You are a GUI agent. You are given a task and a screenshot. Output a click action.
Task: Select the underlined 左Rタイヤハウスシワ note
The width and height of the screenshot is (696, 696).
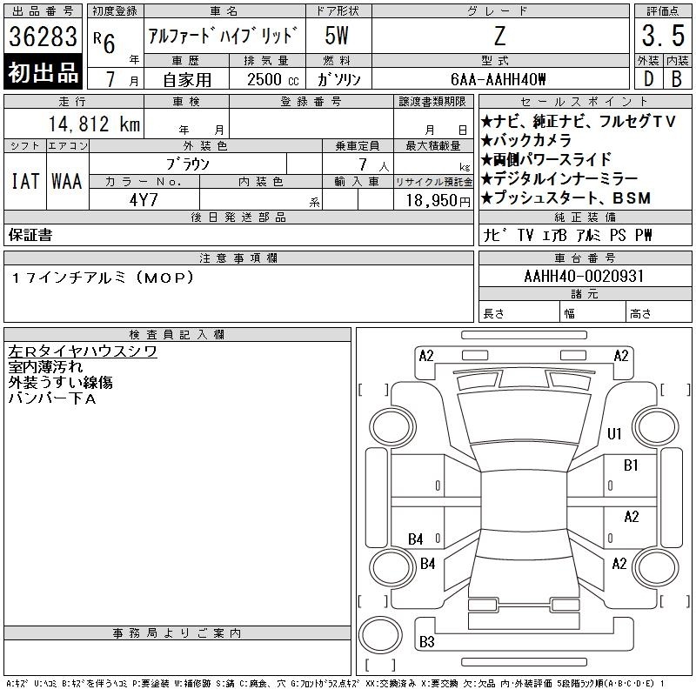coord(83,351)
